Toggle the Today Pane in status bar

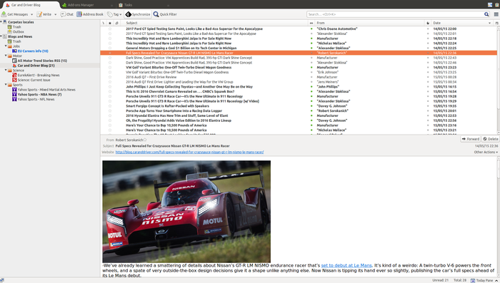(x=484, y=280)
